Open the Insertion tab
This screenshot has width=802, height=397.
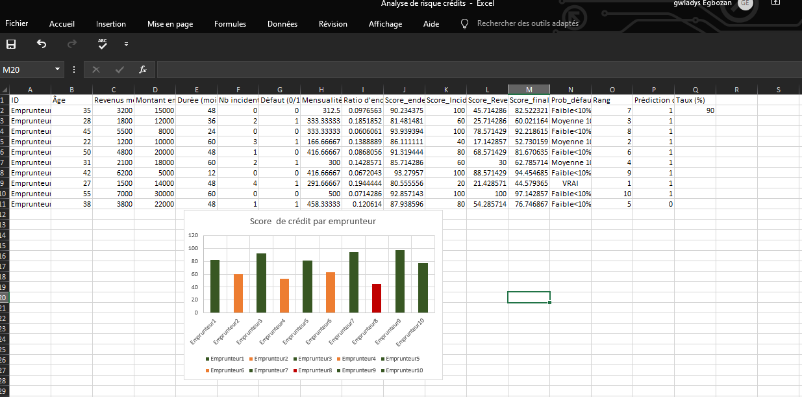pyautogui.click(x=111, y=24)
